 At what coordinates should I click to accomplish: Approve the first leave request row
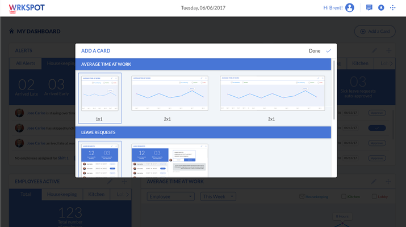[376, 113]
